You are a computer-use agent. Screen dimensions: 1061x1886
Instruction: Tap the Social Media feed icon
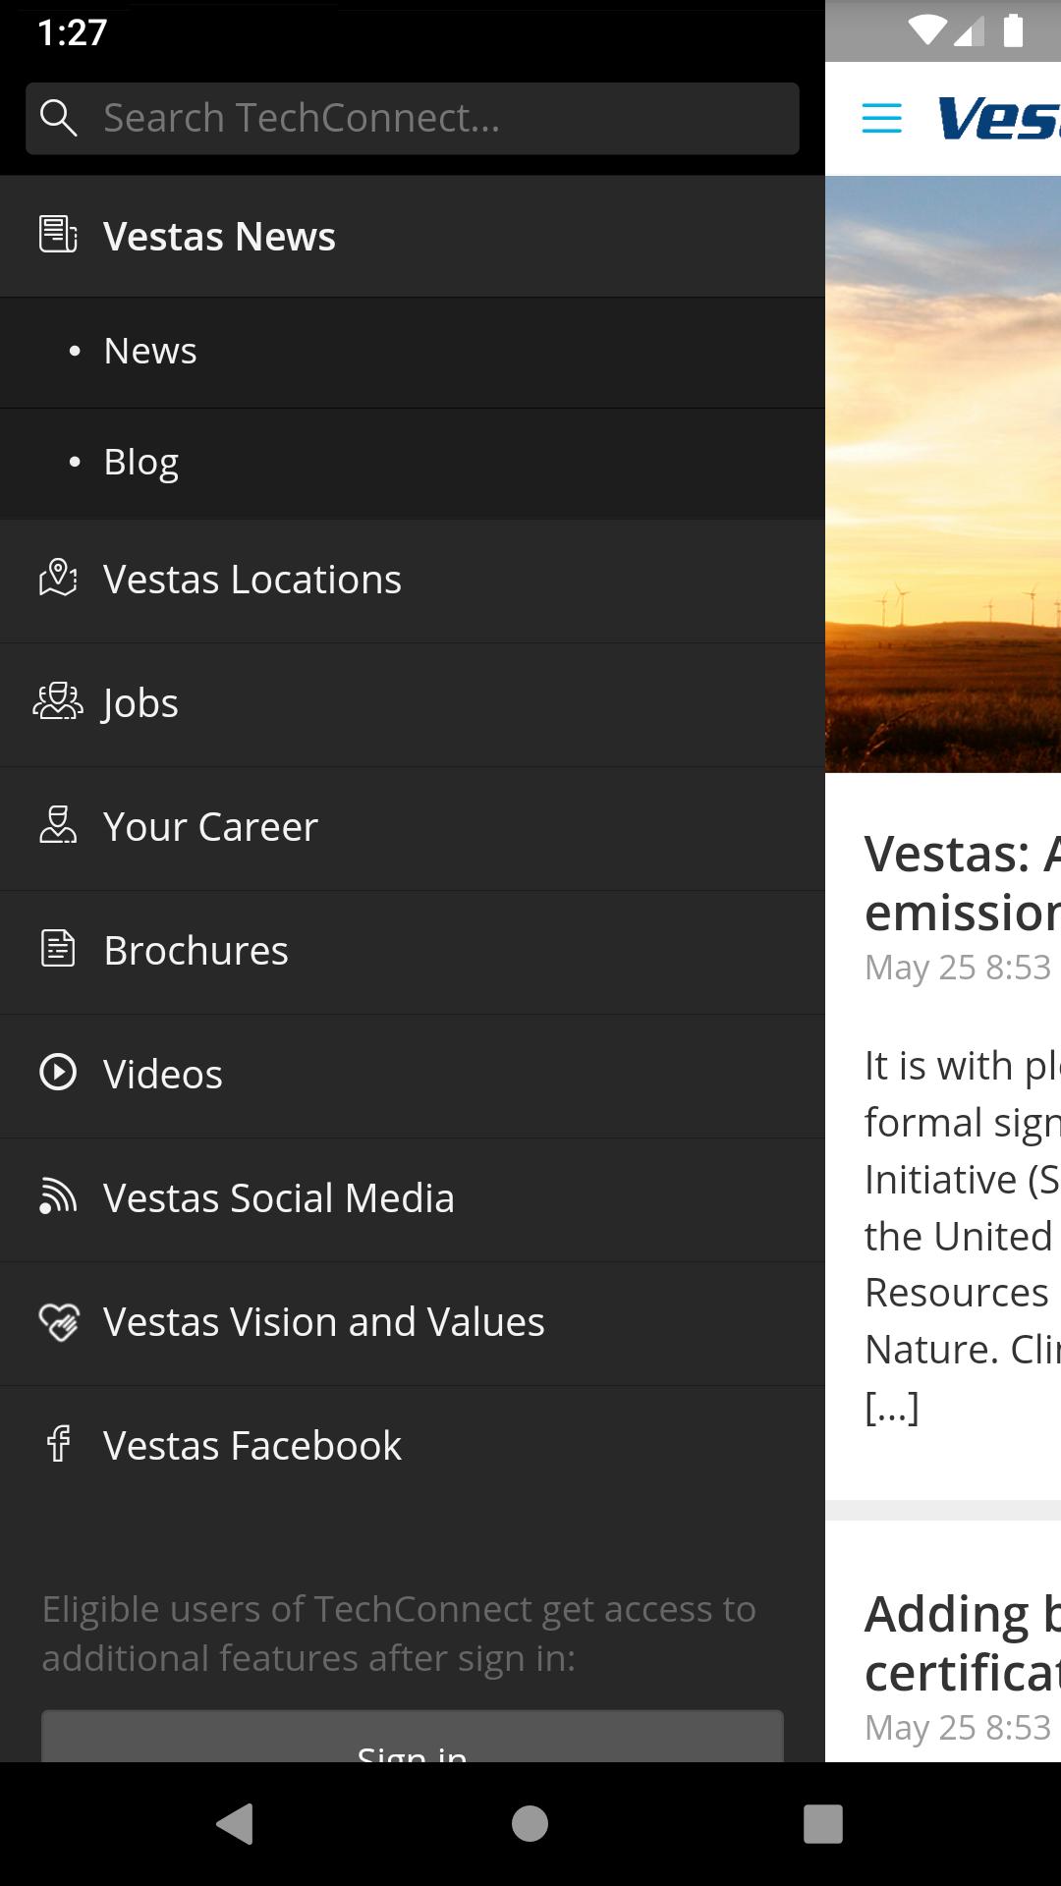point(58,1196)
